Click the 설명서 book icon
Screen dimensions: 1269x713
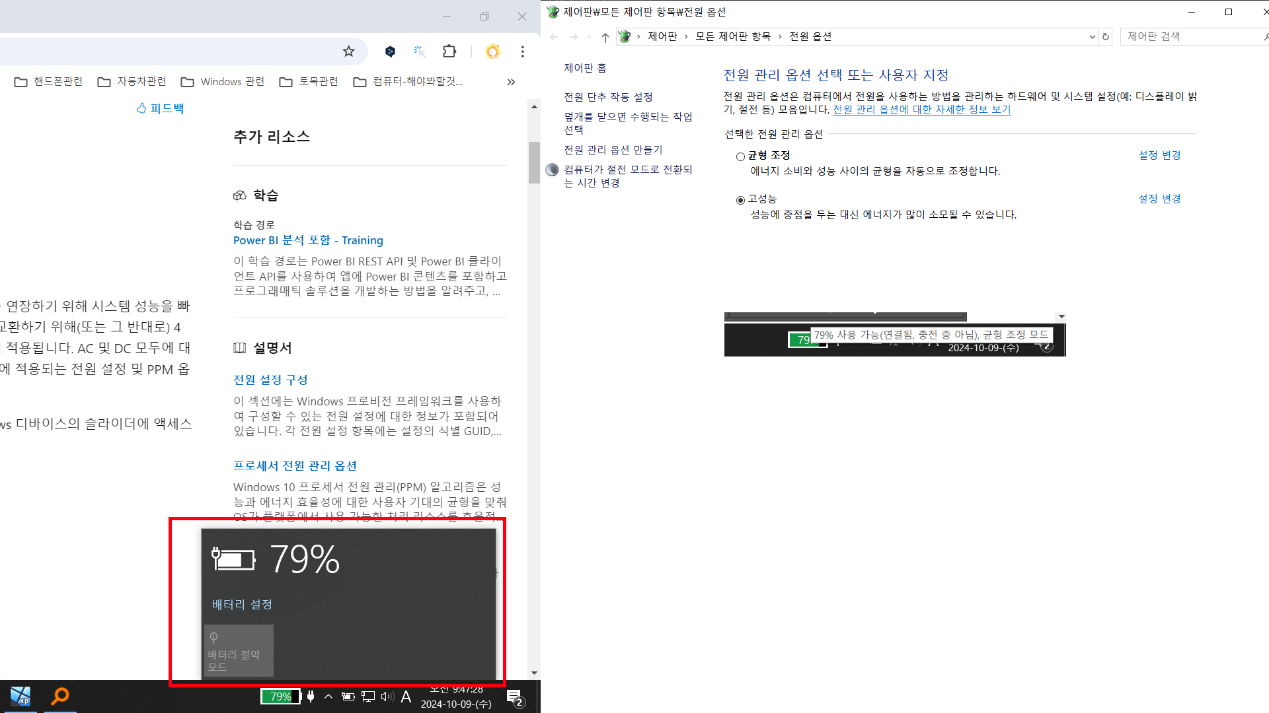(x=239, y=348)
